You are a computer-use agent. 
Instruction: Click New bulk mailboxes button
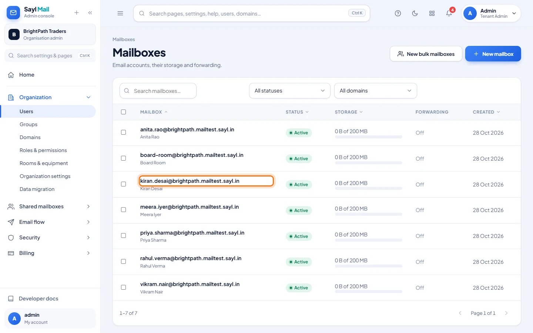point(426,54)
